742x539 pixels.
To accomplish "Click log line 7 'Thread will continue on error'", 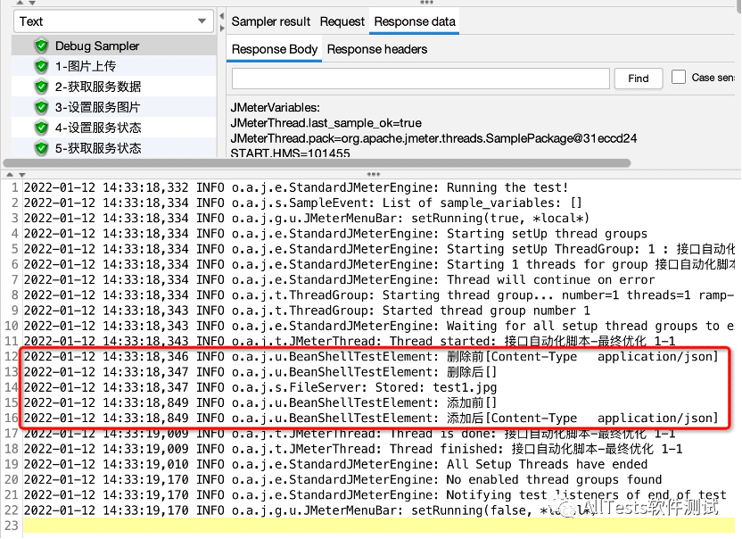I will click(x=339, y=280).
